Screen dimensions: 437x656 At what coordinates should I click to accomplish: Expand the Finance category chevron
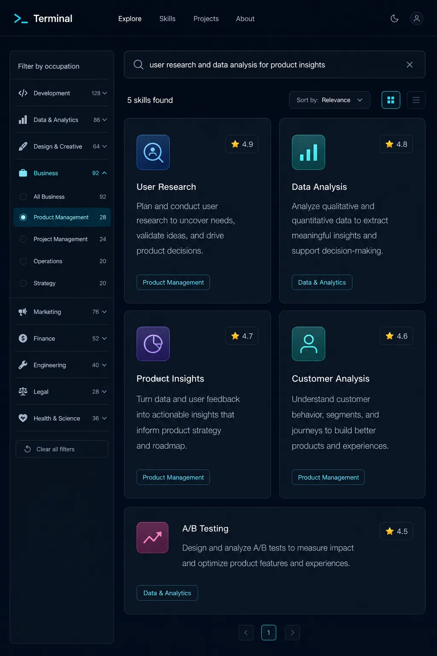coord(105,338)
